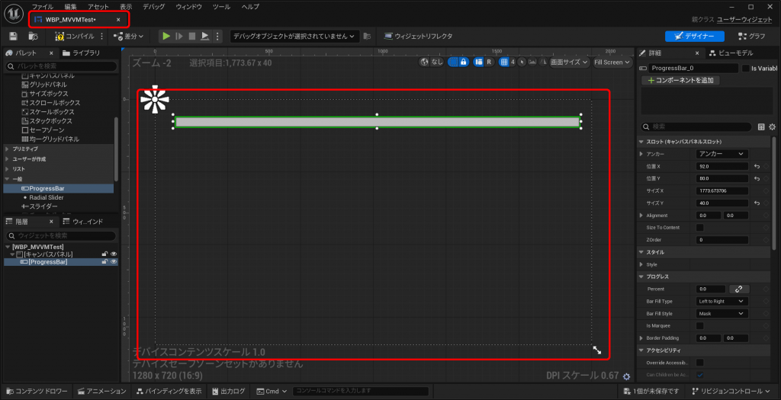Click the Percent bind link icon
Viewport: 781px width, 400px height.
(738, 290)
